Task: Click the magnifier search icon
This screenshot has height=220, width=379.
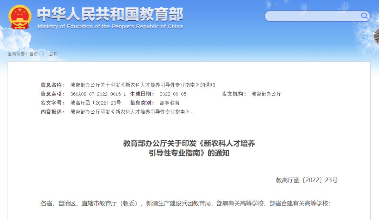Action: coord(364,16)
